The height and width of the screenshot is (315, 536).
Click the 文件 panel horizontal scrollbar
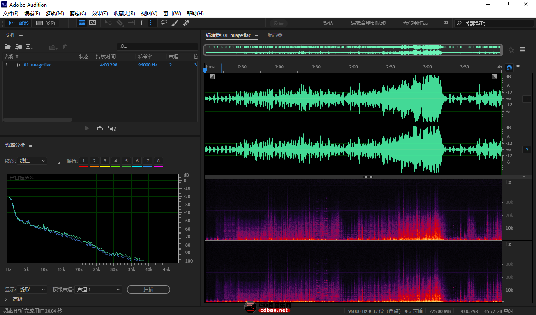pyautogui.click(x=37, y=120)
